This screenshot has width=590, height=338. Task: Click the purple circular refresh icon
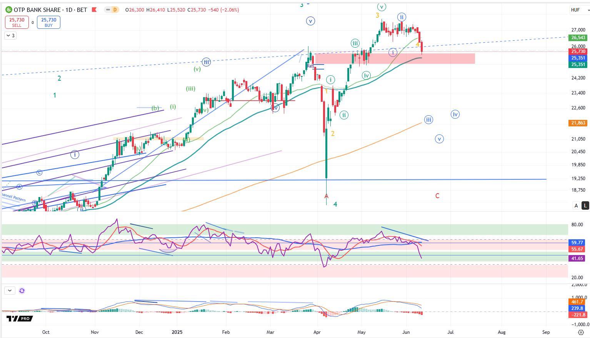click(x=22, y=291)
